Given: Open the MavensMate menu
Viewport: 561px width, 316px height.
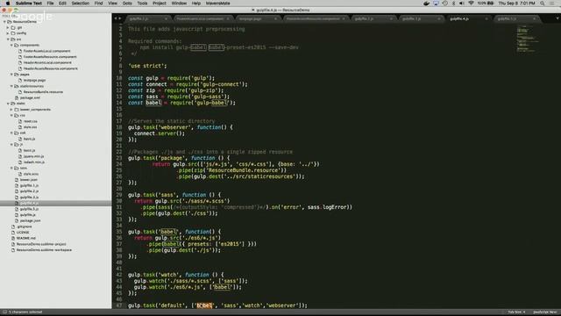Looking at the screenshot, I should [217, 4].
